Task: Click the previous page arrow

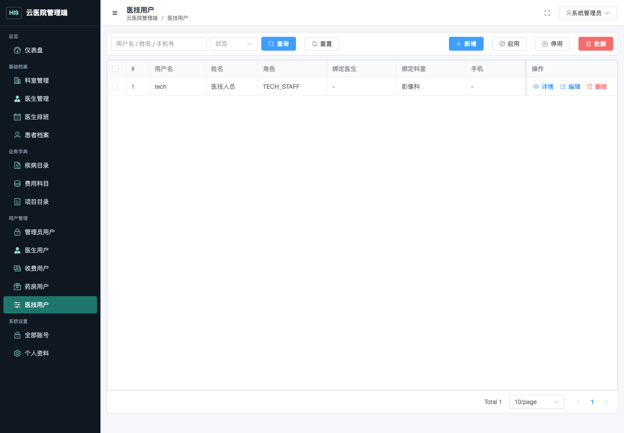Action: pos(578,402)
